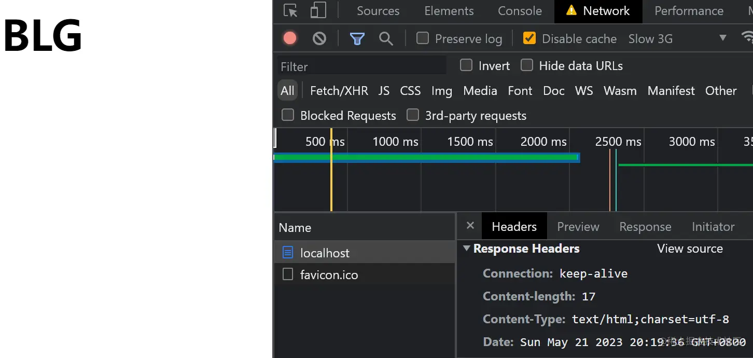Viewport: 753px width, 358px height.
Task: Enable the Preserve log checkbox
Action: tap(423, 38)
